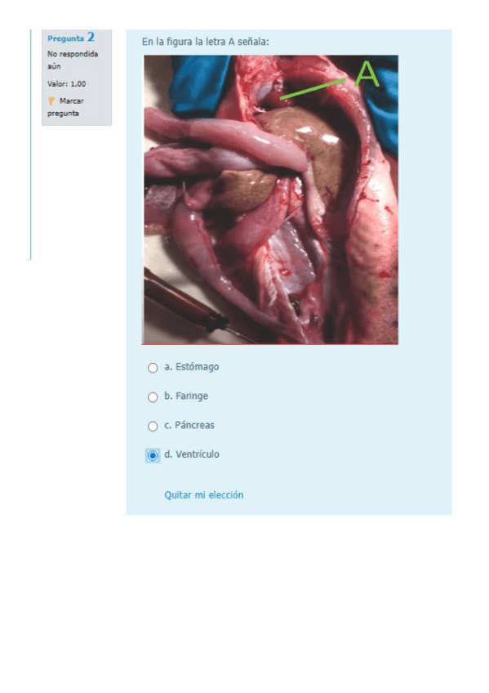Click the dissection figure image

pos(270,199)
